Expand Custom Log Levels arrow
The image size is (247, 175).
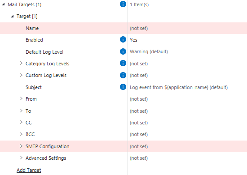(x=21, y=75)
